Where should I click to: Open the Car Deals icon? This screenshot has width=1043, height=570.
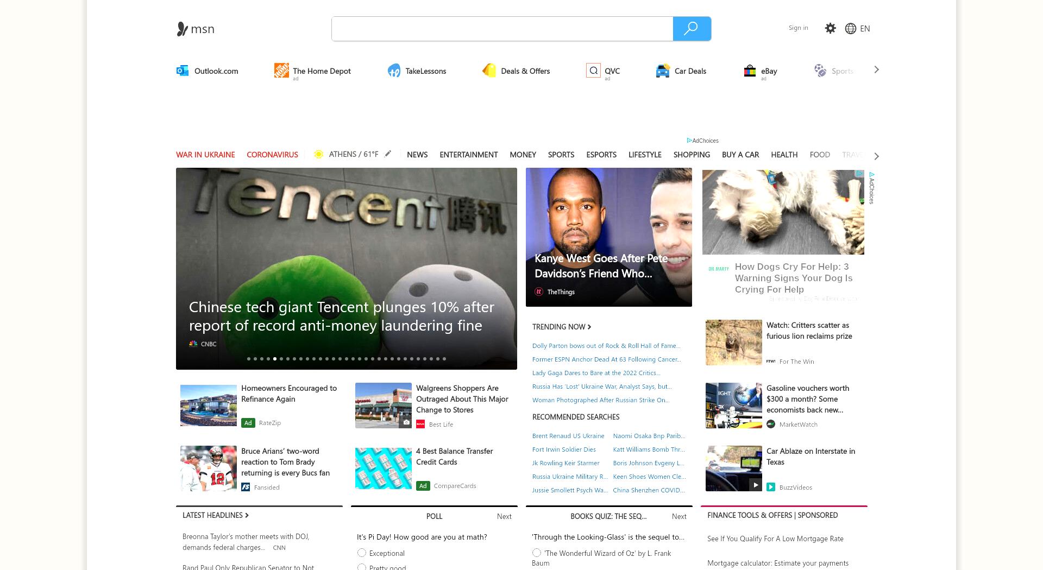coord(663,71)
